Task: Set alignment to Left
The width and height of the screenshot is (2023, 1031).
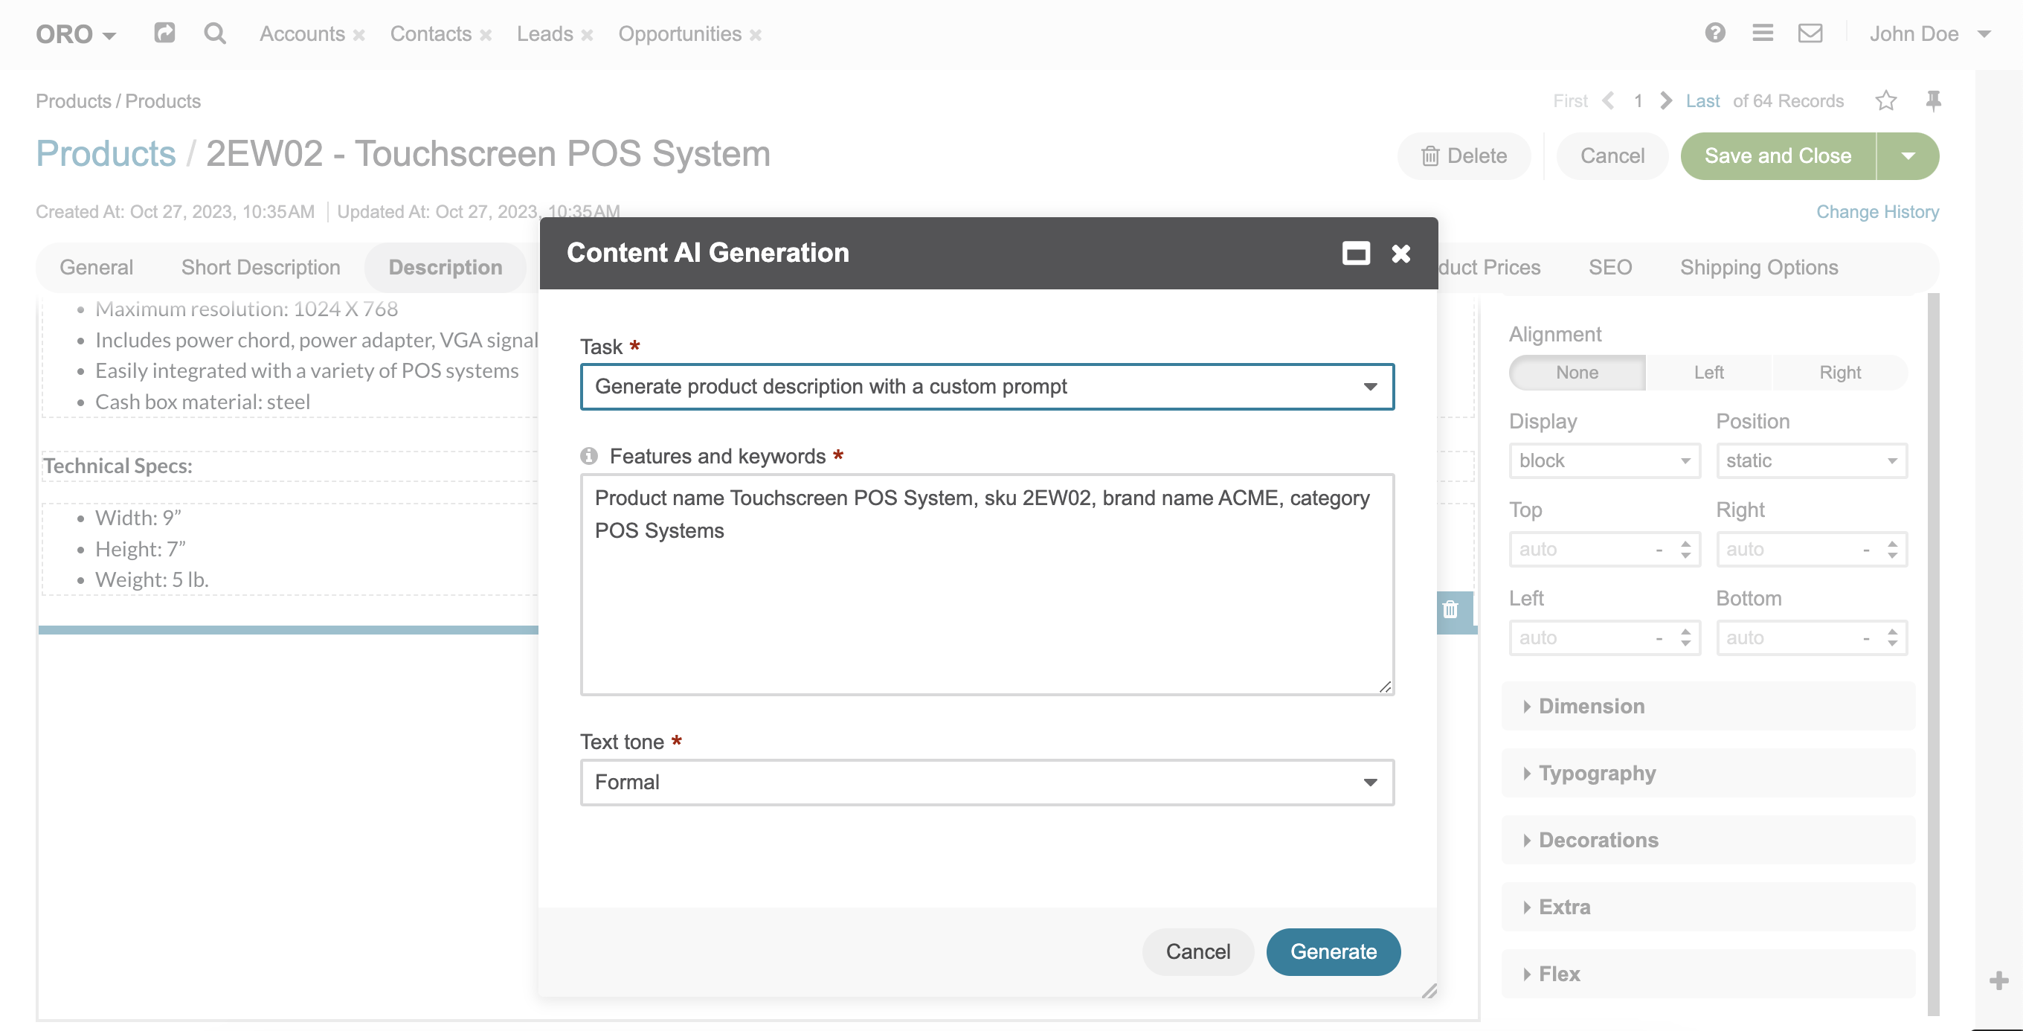Action: point(1708,372)
